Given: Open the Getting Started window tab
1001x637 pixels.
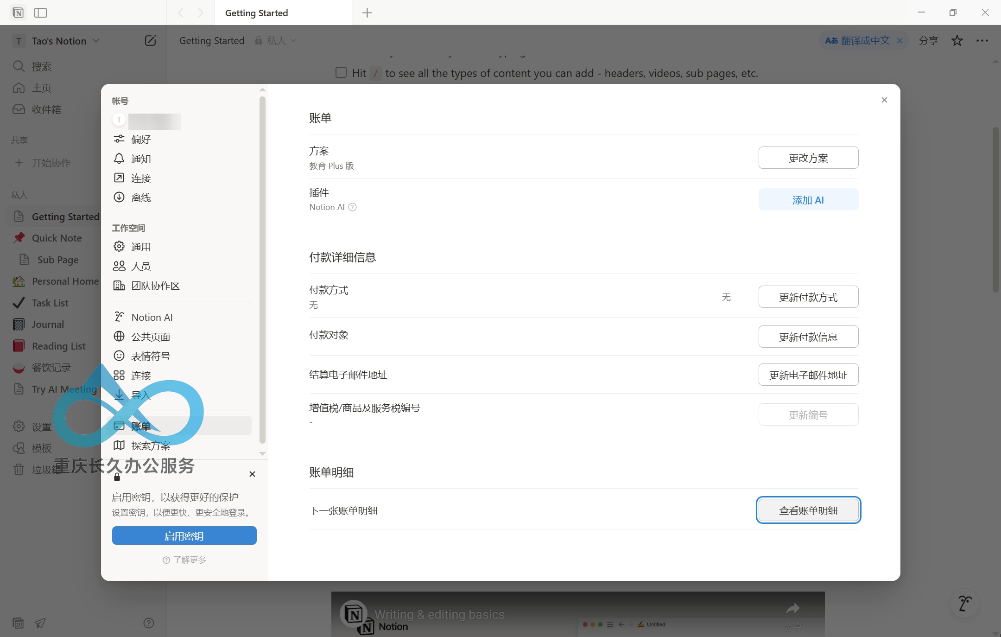Looking at the screenshot, I should [x=284, y=13].
